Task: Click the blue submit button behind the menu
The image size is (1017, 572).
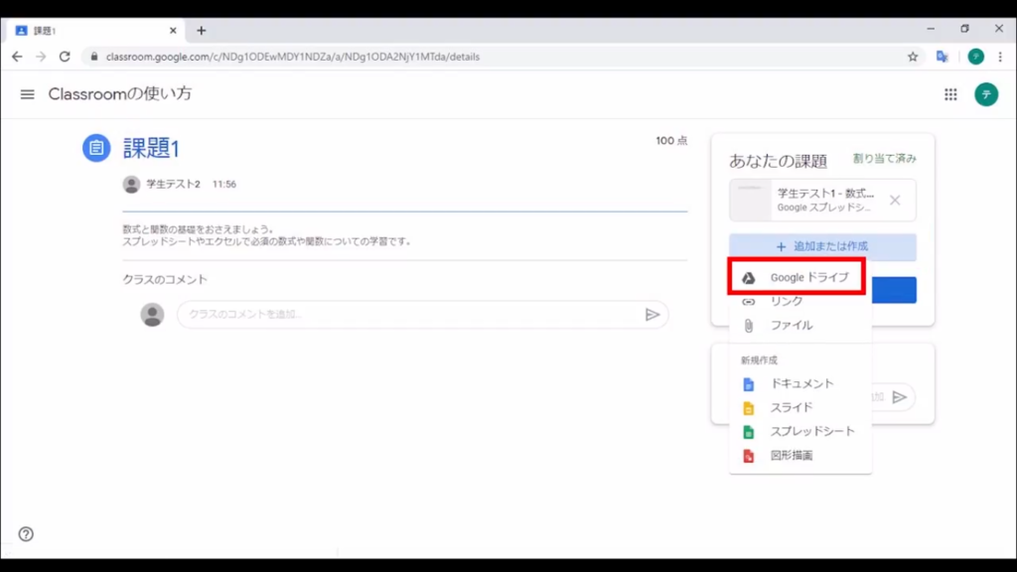Action: [x=894, y=291]
